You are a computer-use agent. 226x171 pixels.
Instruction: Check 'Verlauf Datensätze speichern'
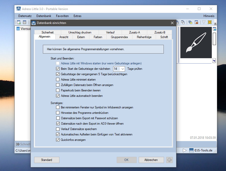tap(58, 129)
